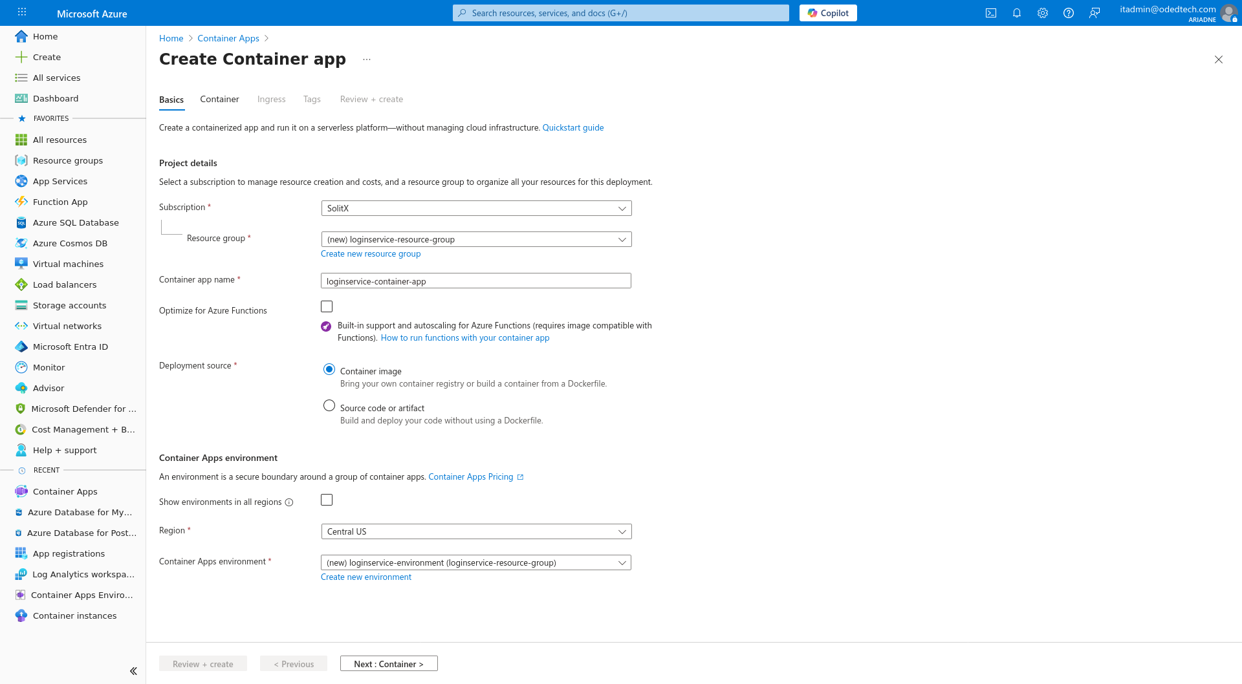Open the Azure portal waffle menu
The width and height of the screenshot is (1242, 684).
[22, 12]
